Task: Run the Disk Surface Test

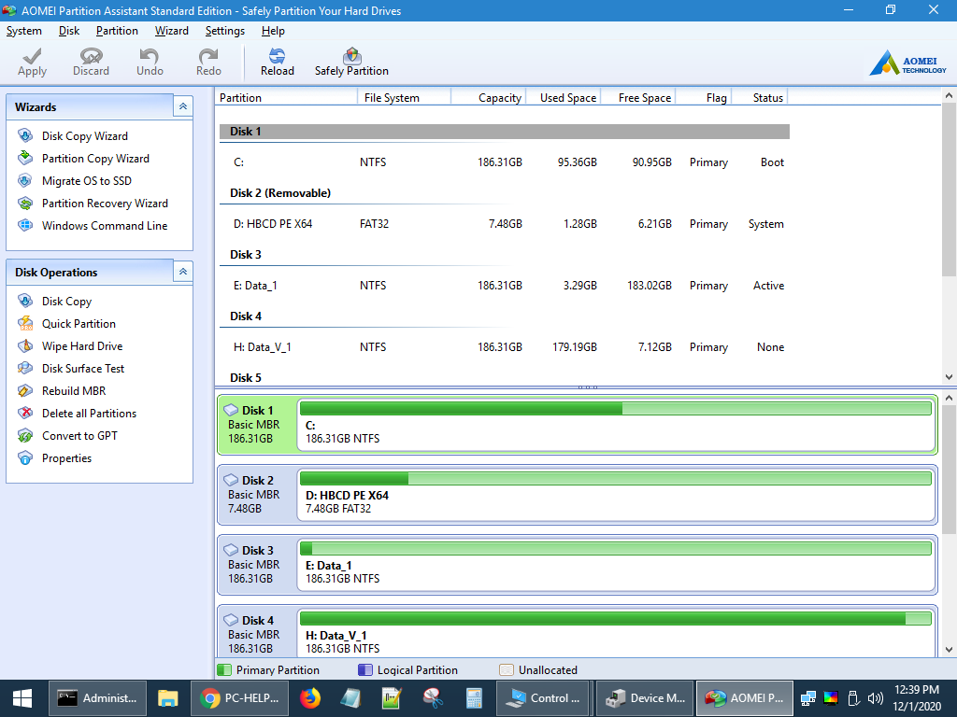Action: point(82,369)
